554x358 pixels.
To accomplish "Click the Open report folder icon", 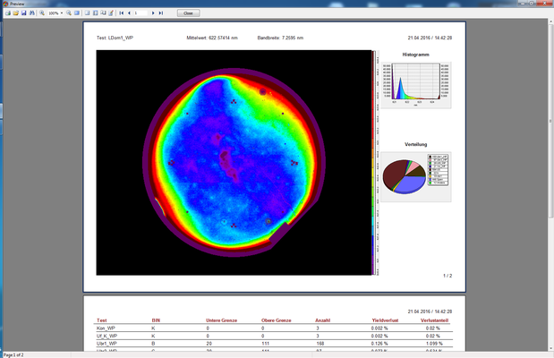I will pyautogui.click(x=15, y=13).
